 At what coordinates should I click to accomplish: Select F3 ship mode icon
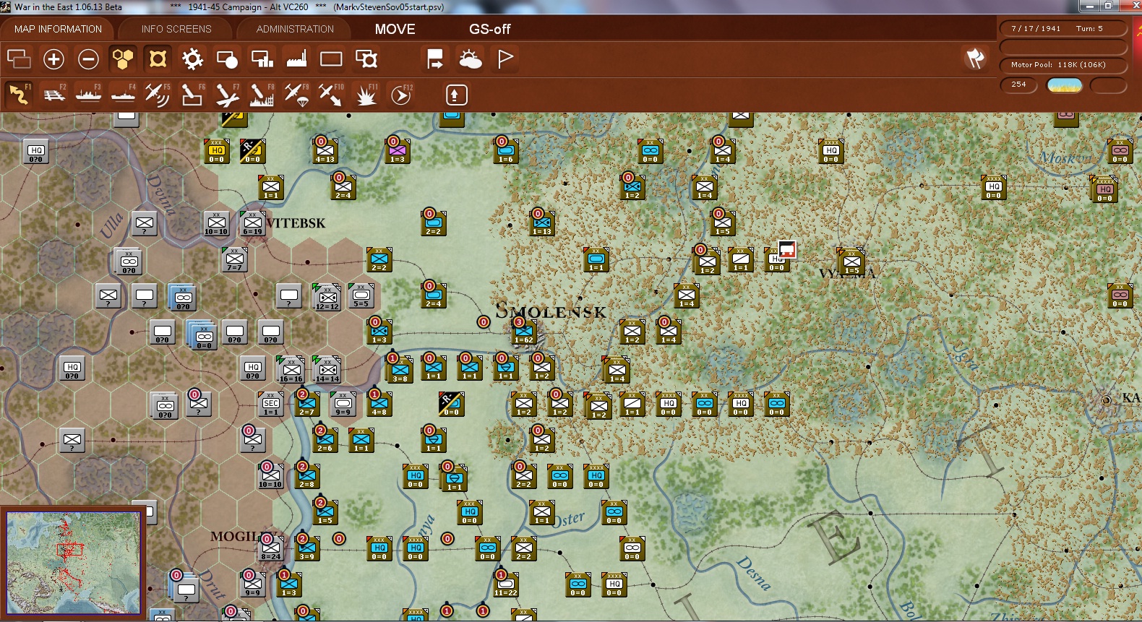click(x=88, y=95)
